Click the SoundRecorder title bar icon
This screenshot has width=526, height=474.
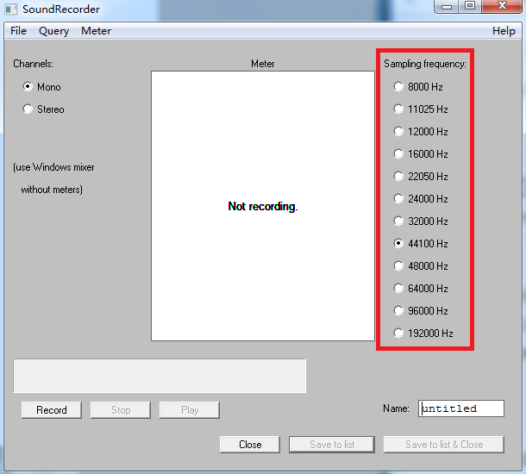(11, 9)
